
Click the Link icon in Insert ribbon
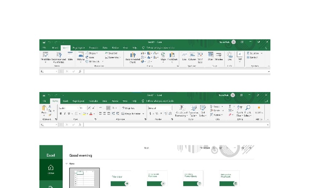[x=229, y=56]
